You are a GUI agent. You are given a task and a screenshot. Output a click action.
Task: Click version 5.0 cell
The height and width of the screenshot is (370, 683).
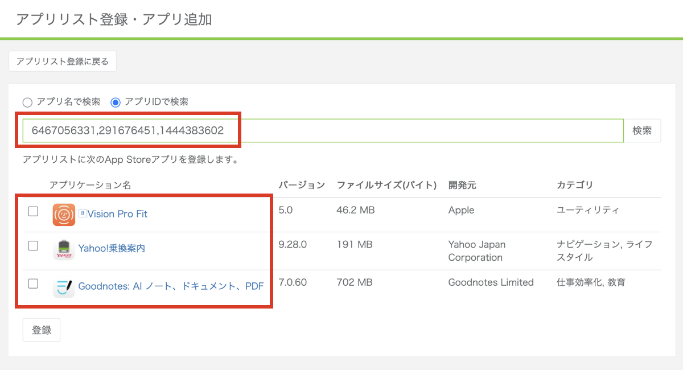(286, 210)
